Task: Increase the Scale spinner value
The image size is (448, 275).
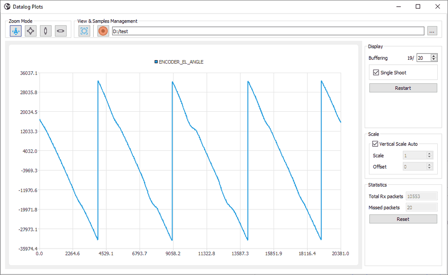Action: click(430, 153)
